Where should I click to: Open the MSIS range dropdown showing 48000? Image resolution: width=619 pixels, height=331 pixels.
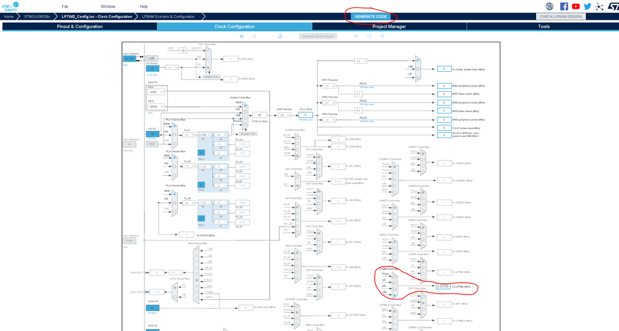[x=156, y=107]
